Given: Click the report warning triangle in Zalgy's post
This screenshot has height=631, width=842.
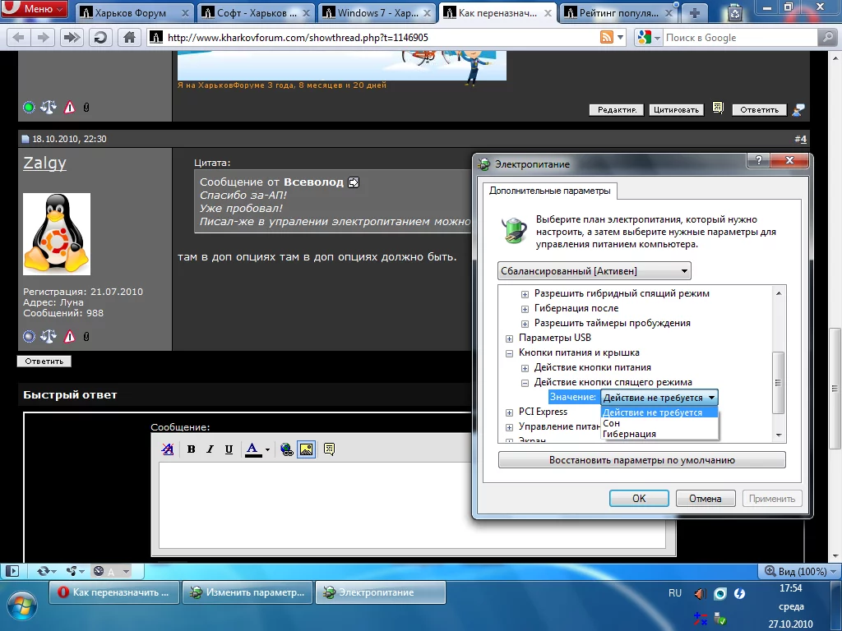Looking at the screenshot, I should pos(69,336).
